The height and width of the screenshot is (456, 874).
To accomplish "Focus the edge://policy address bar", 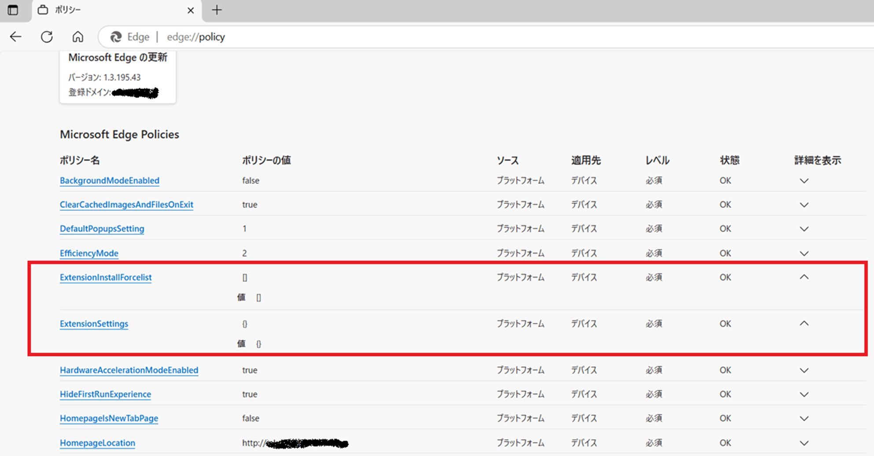I will (x=484, y=37).
